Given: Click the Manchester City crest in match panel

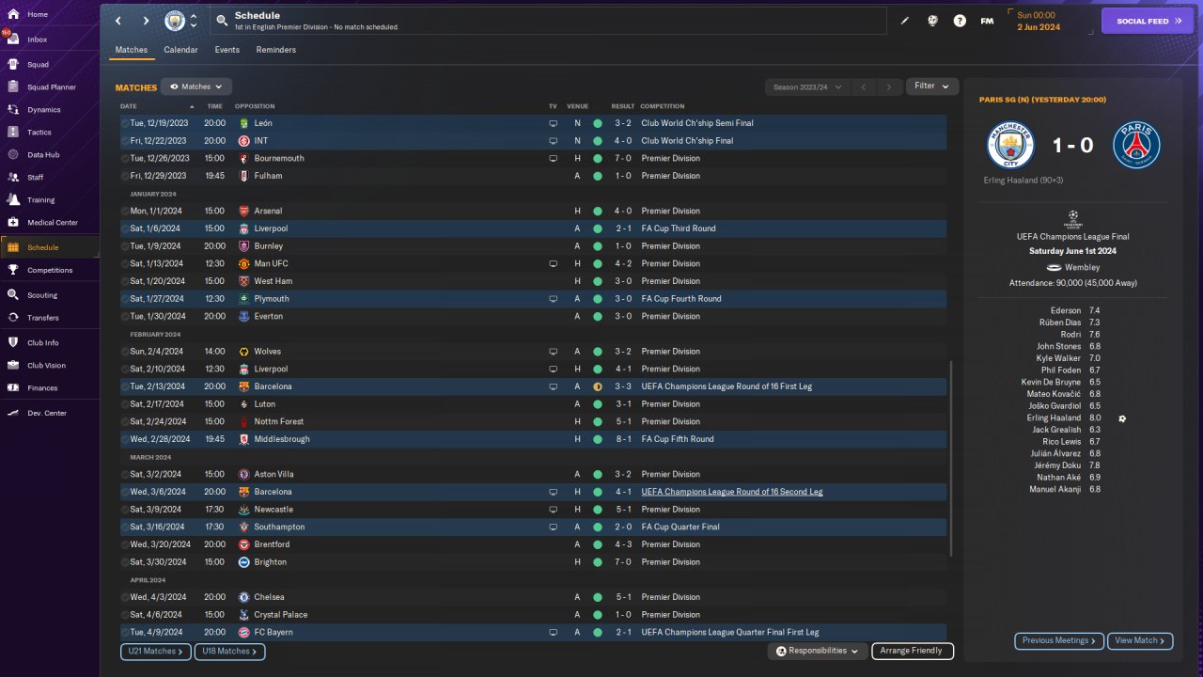Looking at the screenshot, I should tap(1010, 145).
